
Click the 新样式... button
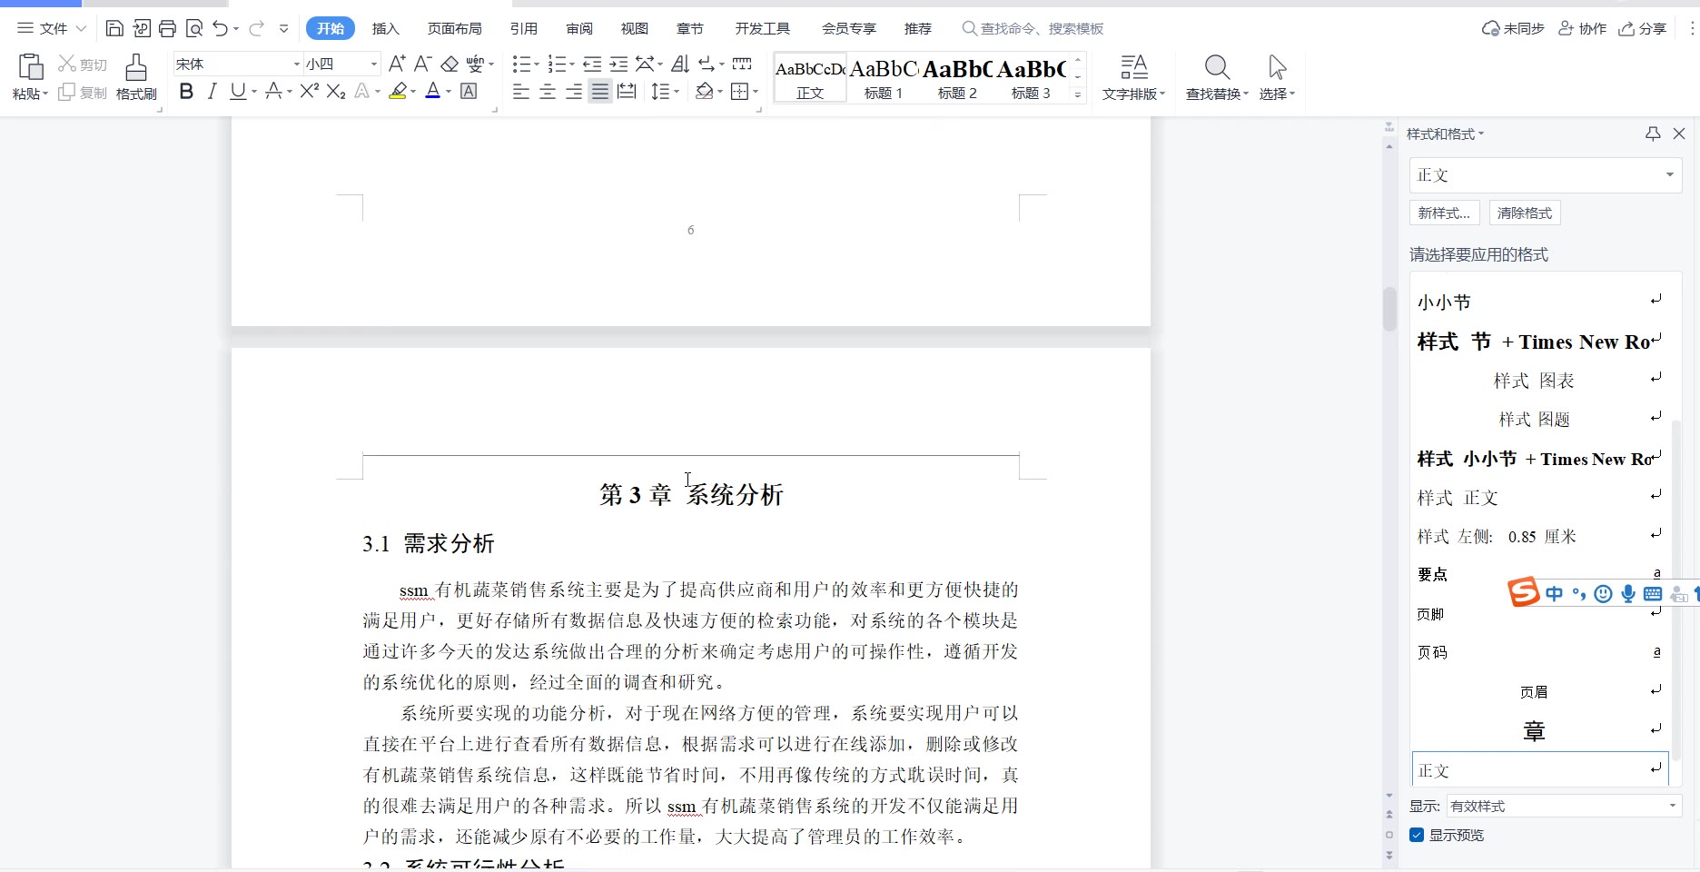pos(1444,213)
